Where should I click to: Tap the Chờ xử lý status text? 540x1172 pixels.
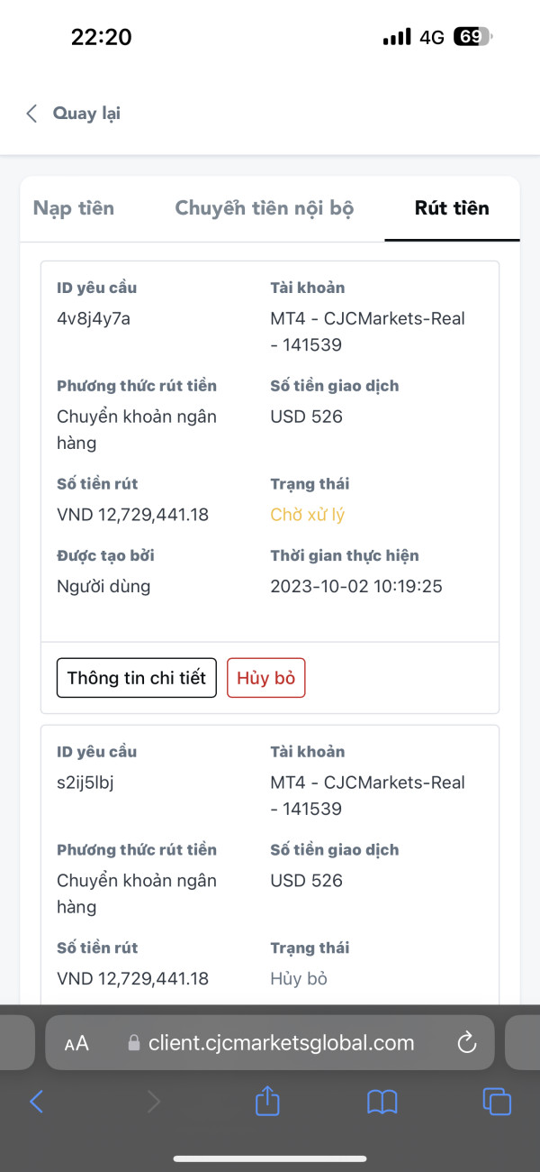(x=307, y=515)
